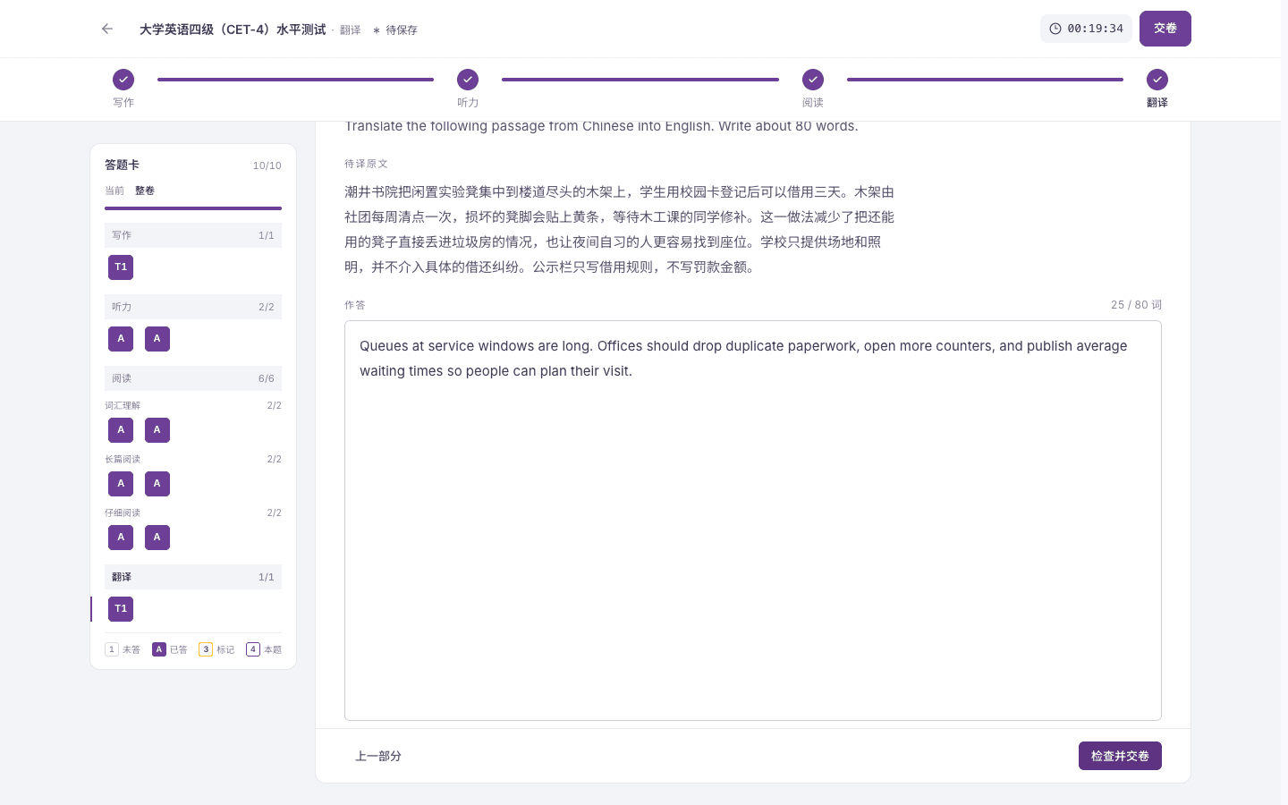Image resolution: width=1288 pixels, height=805 pixels.
Task: Click inside the translation answer text area
Action: click(753, 521)
